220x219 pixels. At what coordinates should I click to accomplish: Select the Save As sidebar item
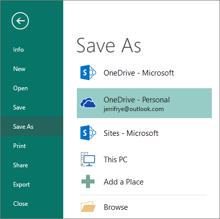click(32, 126)
